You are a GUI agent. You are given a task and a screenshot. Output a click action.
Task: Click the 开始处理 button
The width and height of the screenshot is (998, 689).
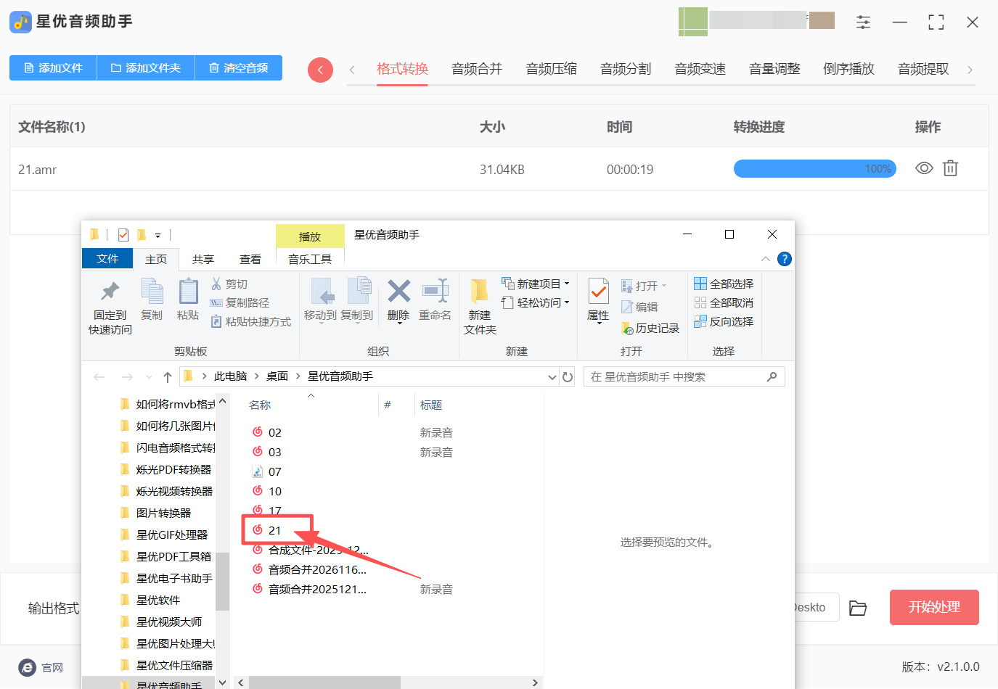pos(934,607)
